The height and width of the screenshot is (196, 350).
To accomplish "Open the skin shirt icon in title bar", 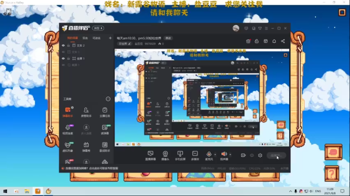I will (260, 28).
